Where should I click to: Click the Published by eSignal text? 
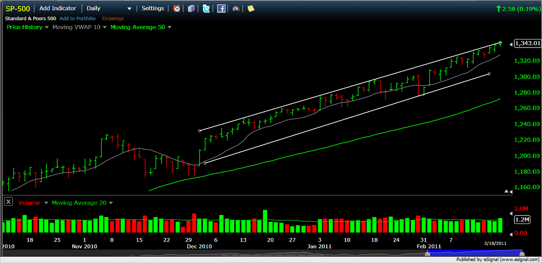click(x=497, y=260)
